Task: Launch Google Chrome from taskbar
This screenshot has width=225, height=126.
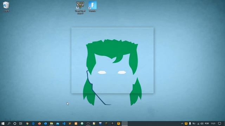Action: click(x=27, y=124)
